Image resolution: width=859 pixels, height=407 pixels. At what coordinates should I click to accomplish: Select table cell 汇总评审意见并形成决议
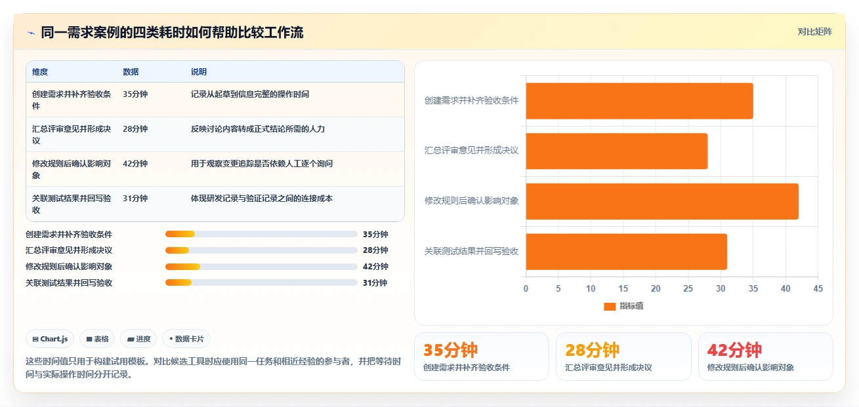[72, 134]
